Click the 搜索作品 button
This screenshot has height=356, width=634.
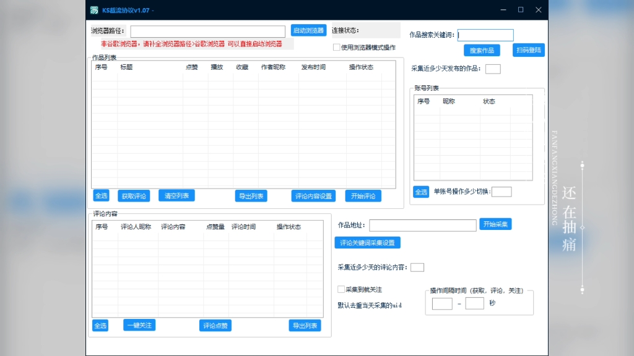(482, 51)
